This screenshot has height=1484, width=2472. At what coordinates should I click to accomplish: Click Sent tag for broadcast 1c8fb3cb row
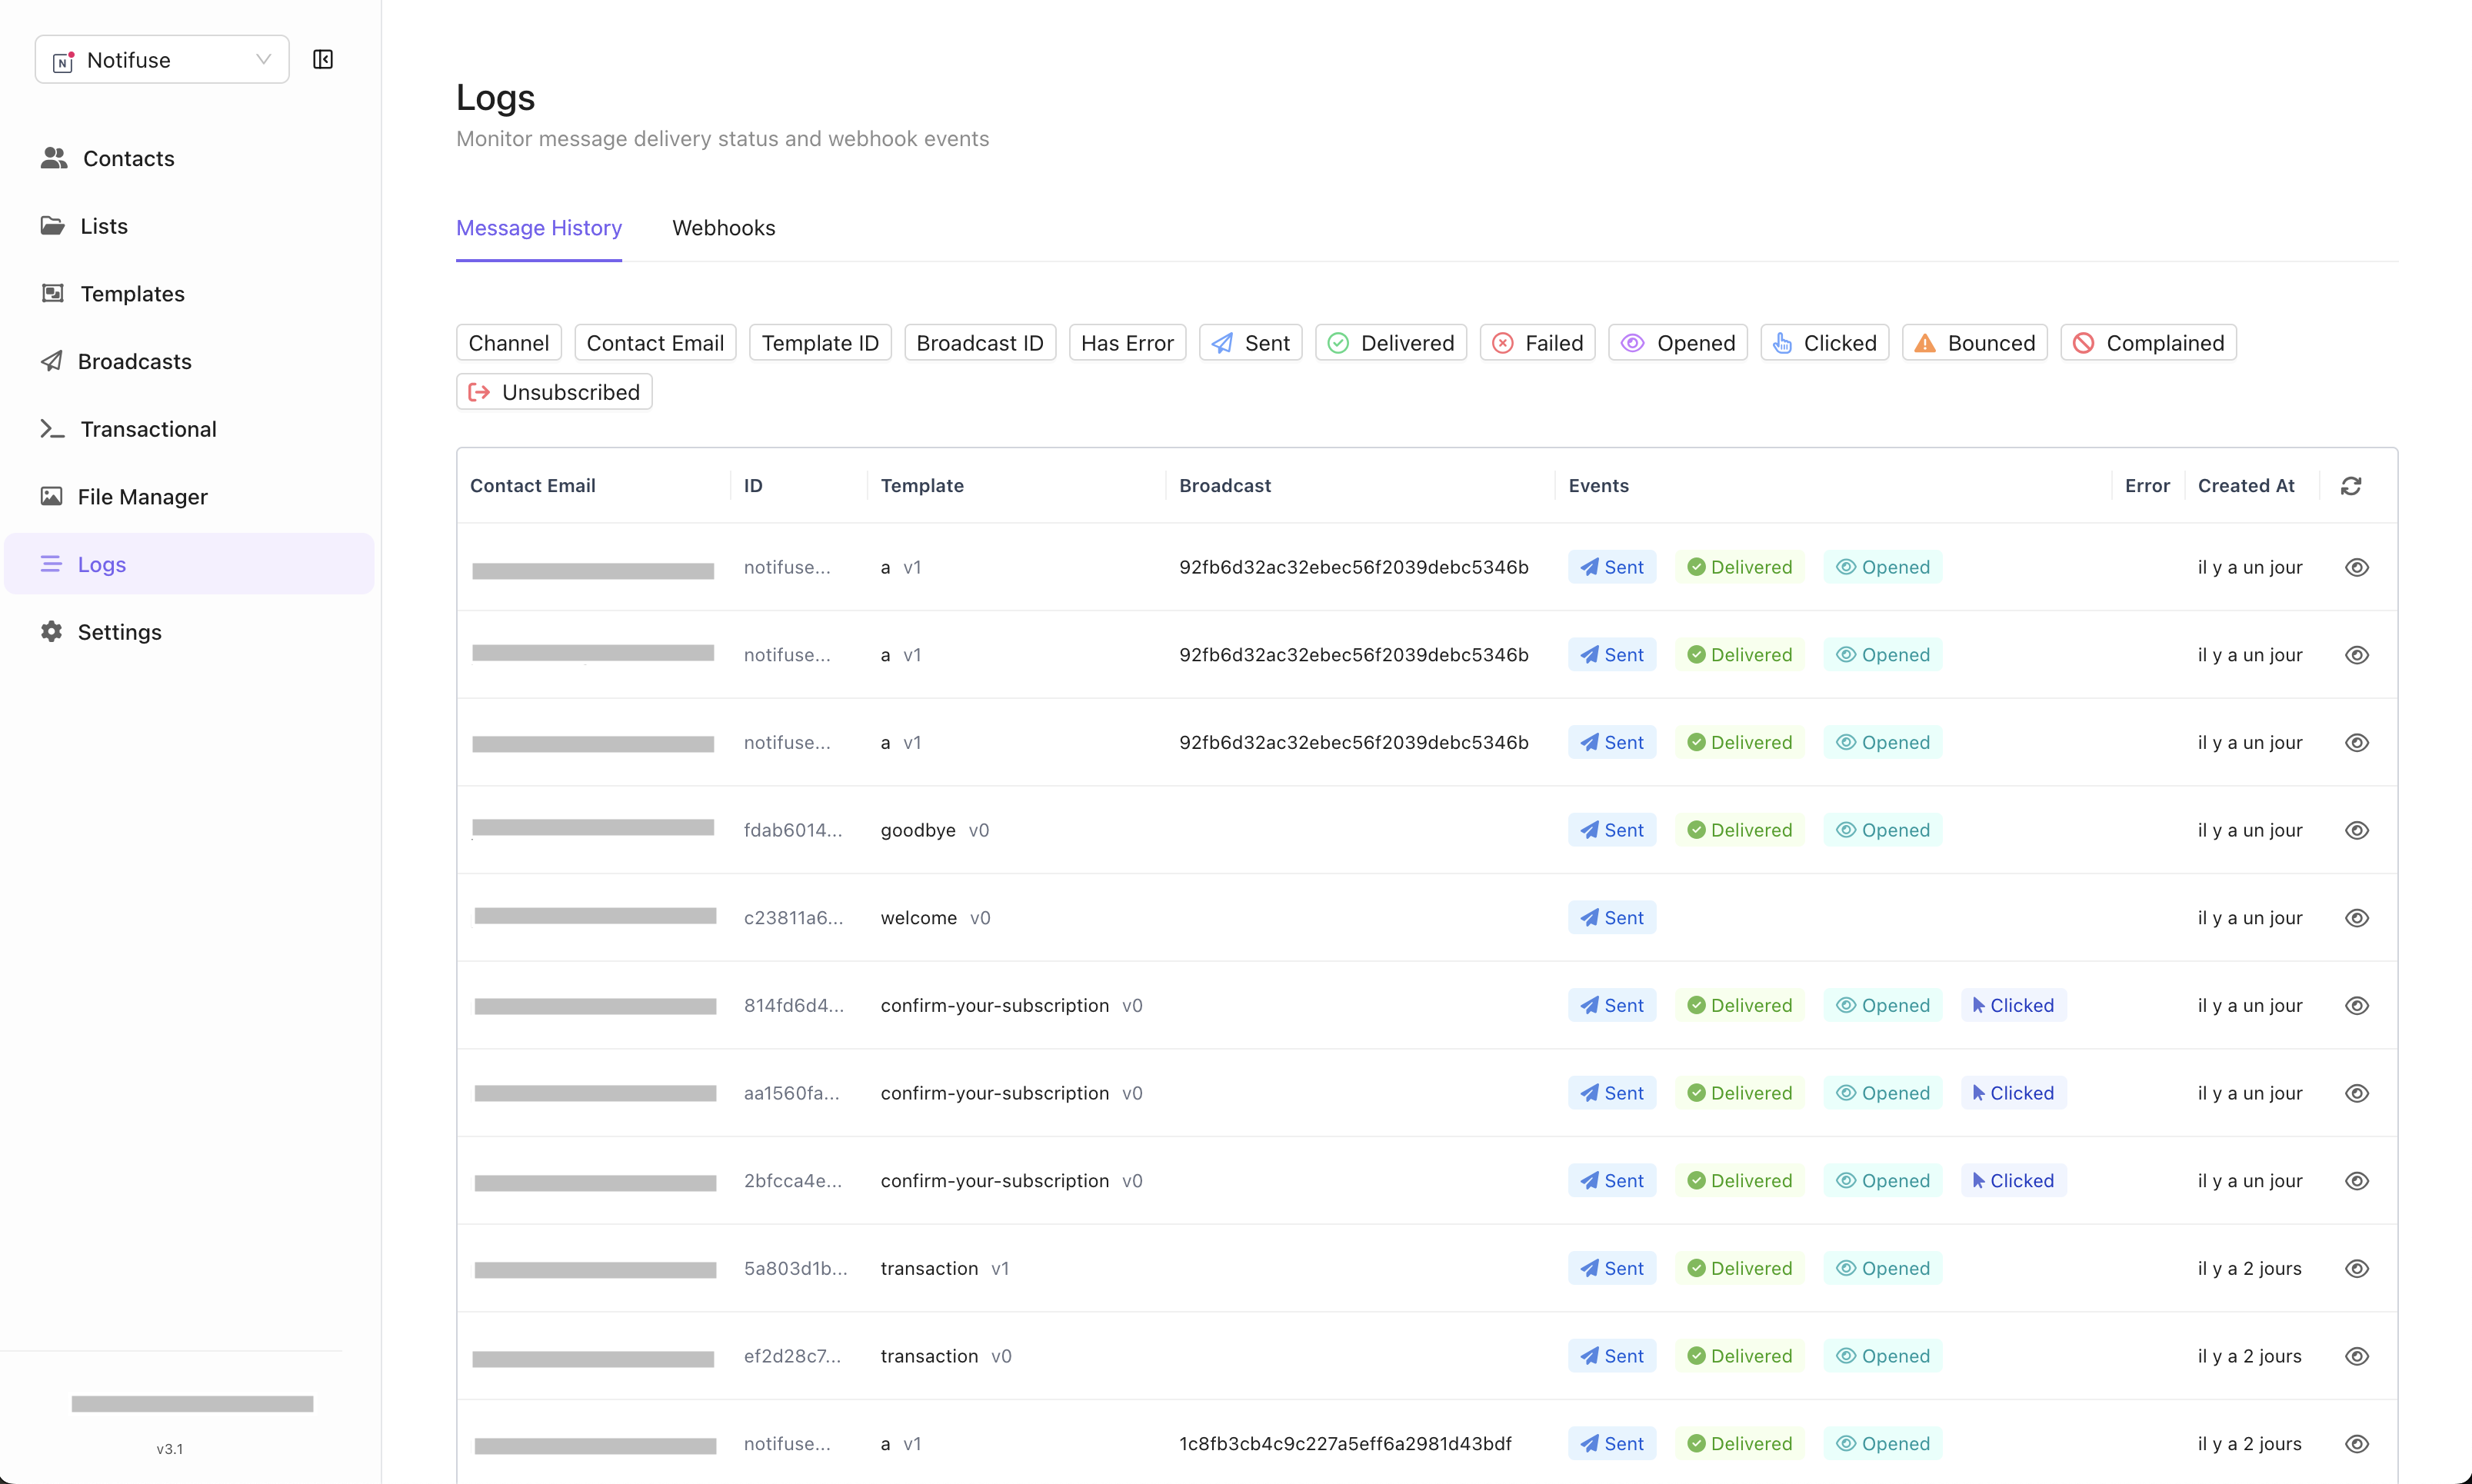[1612, 1444]
